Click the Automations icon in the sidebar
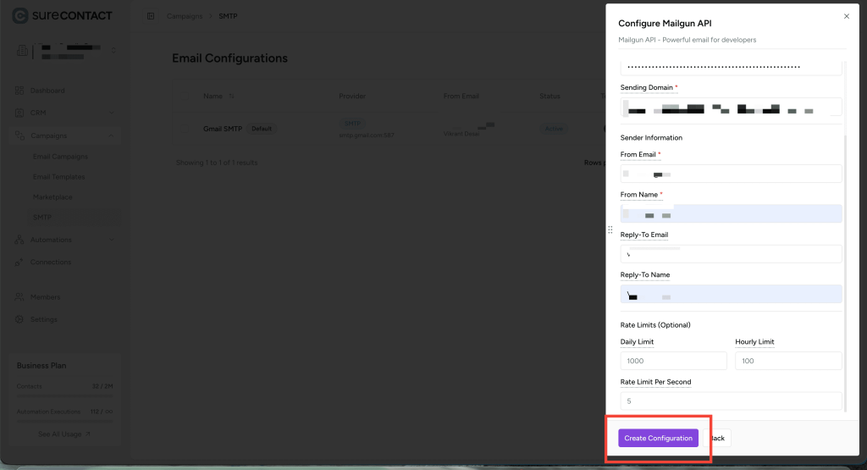 (x=20, y=240)
